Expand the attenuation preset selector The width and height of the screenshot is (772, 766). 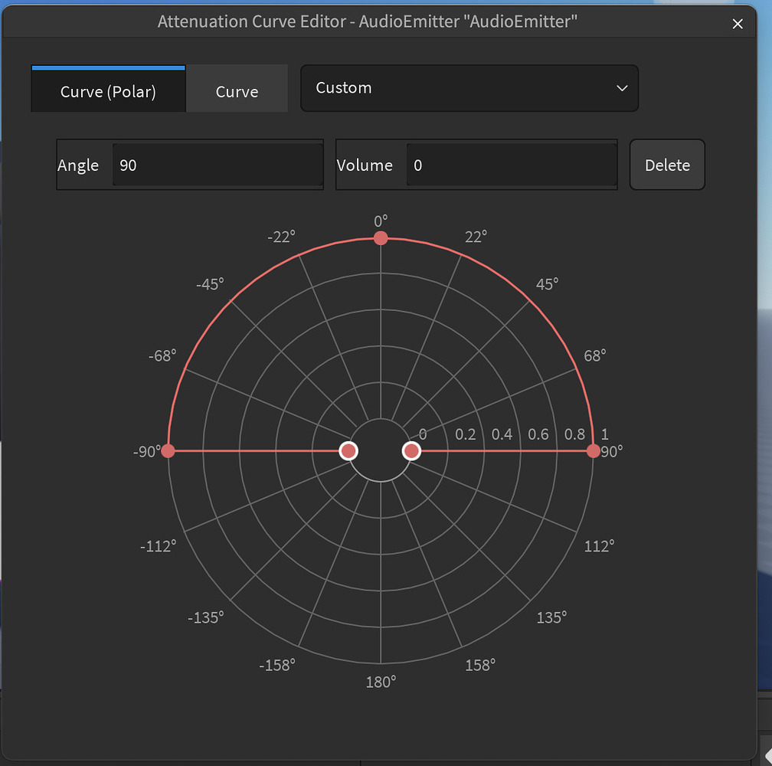click(469, 87)
